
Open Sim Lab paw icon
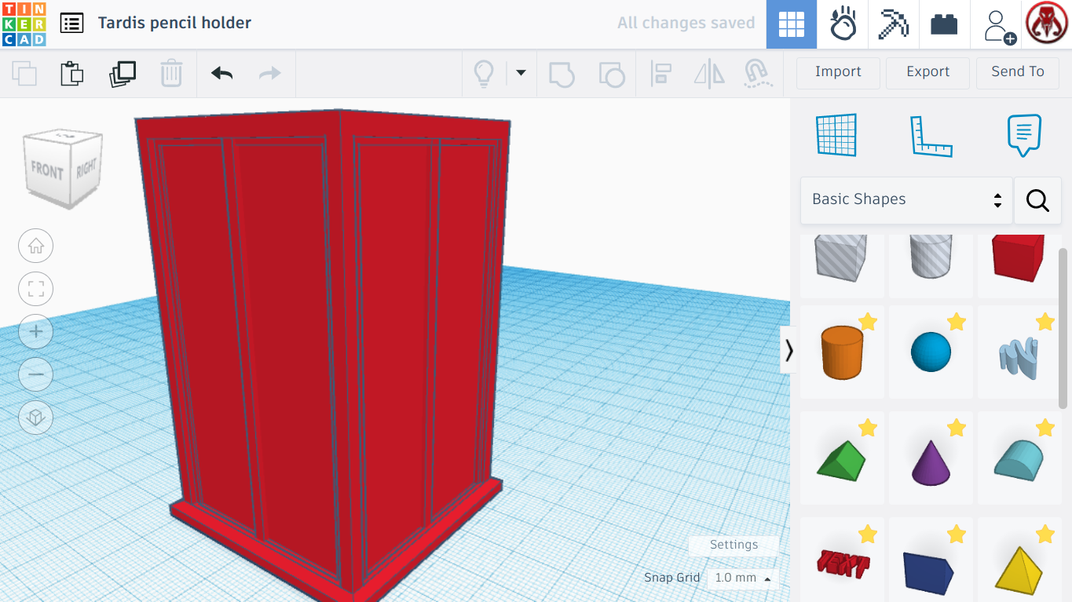(x=843, y=24)
